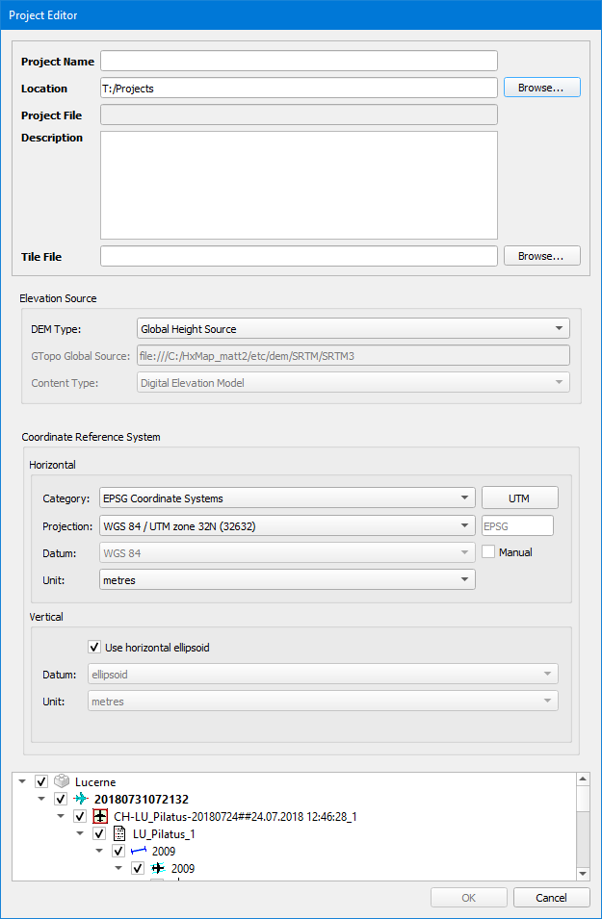Image resolution: width=602 pixels, height=919 pixels.
Task: Open the DEM Type dropdown
Action: pos(353,329)
